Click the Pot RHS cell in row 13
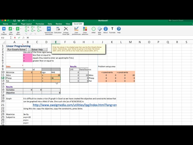193x145 pixels. (56, 81)
